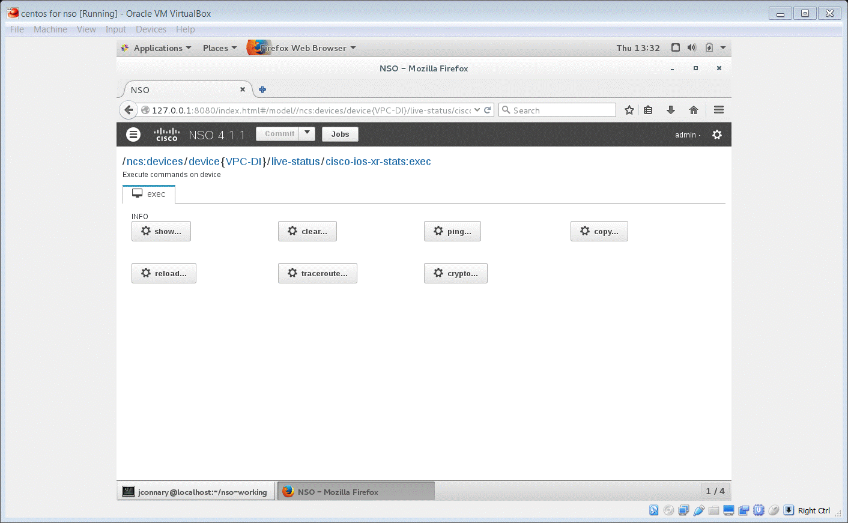The width and height of the screenshot is (848, 523).
Task: Open a new tab with plus icon
Action: [262, 89]
